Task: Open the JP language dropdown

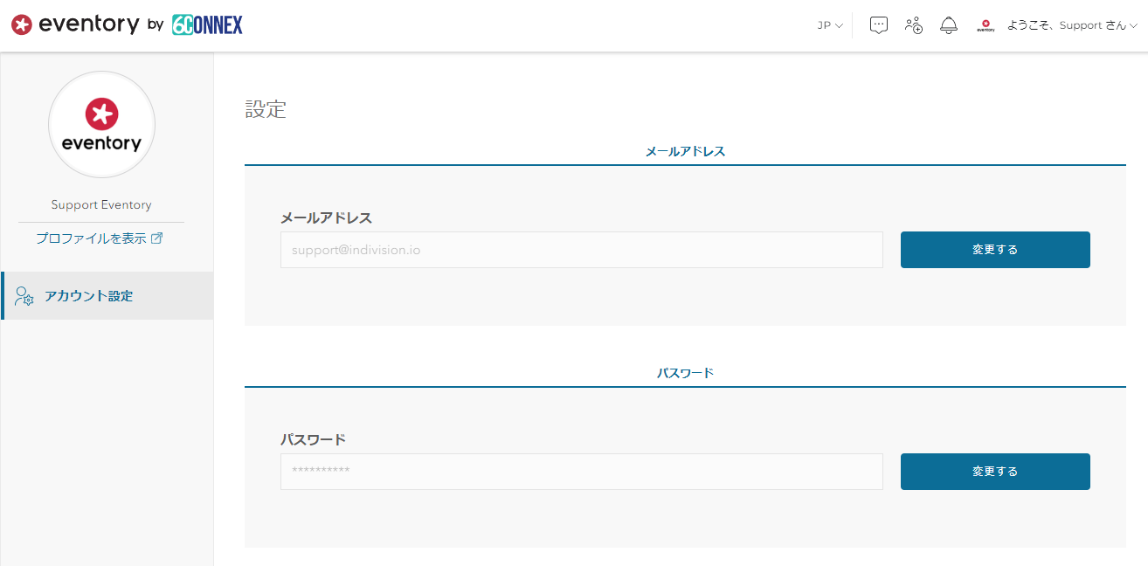Action: (830, 25)
